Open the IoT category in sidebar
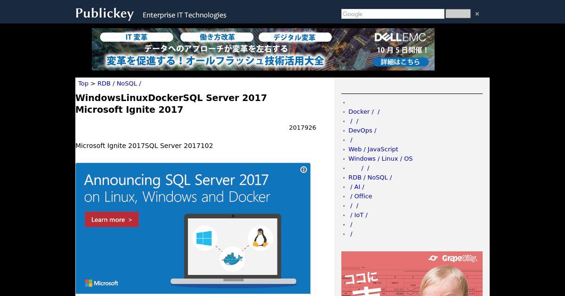Viewport: 565px width, 296px height. (x=358, y=215)
